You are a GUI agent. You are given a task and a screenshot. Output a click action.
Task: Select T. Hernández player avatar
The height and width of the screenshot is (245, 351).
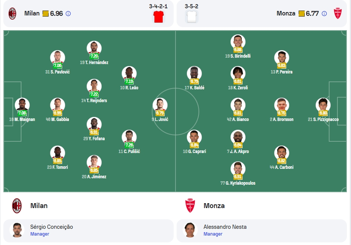[94, 48]
